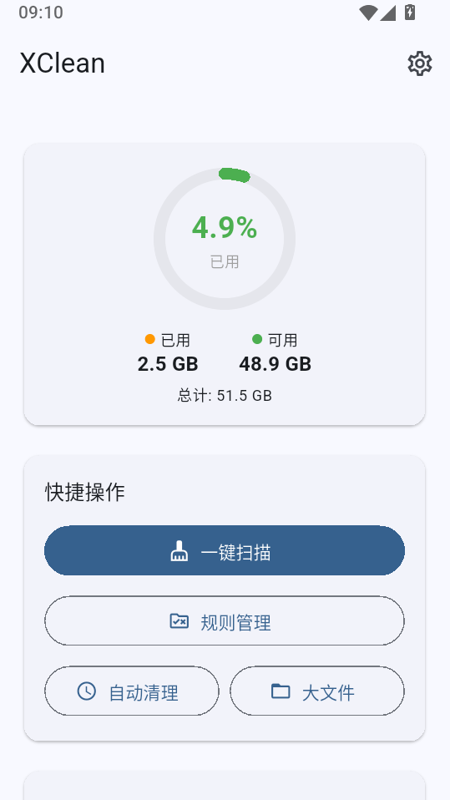Tap the cellular signal icon
The height and width of the screenshot is (800, 450).
click(x=388, y=13)
